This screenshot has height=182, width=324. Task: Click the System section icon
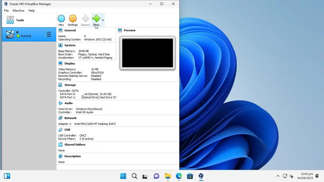[60, 45]
